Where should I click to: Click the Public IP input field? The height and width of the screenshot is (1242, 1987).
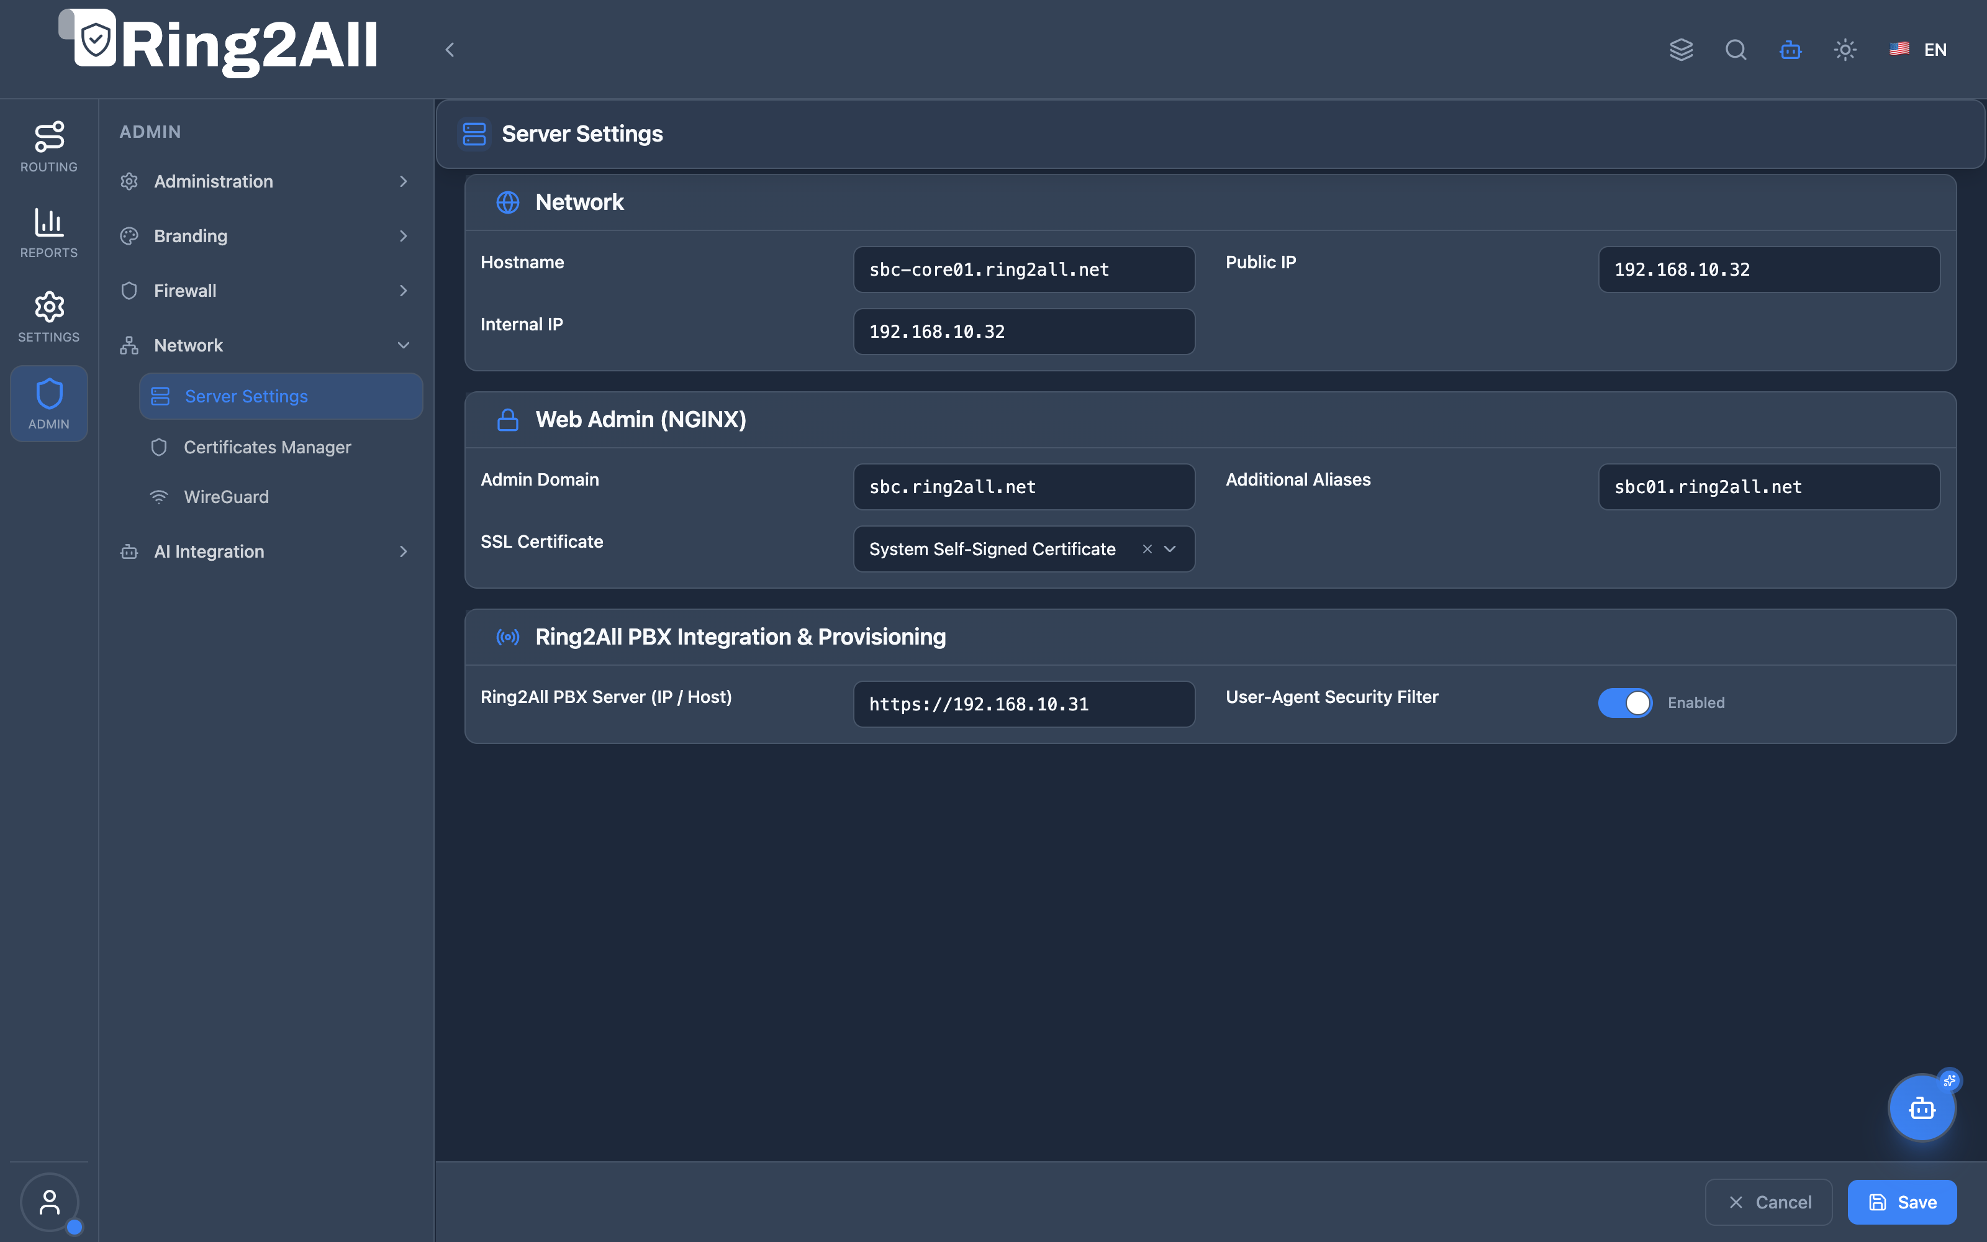1768,270
